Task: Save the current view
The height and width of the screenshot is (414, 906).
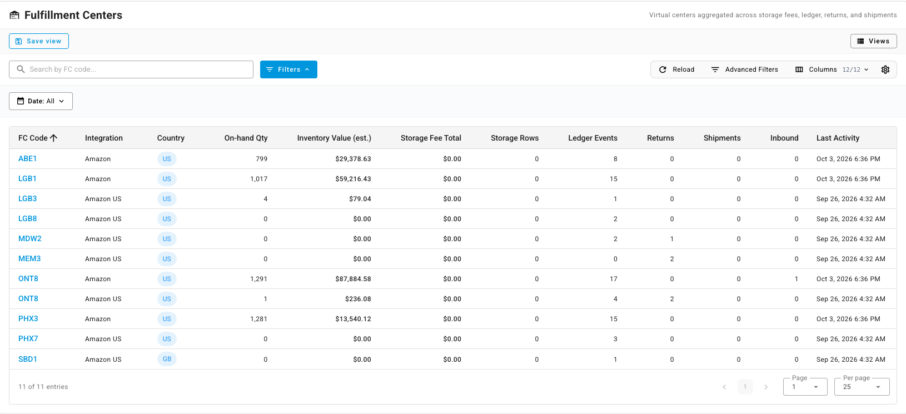Action: tap(39, 41)
